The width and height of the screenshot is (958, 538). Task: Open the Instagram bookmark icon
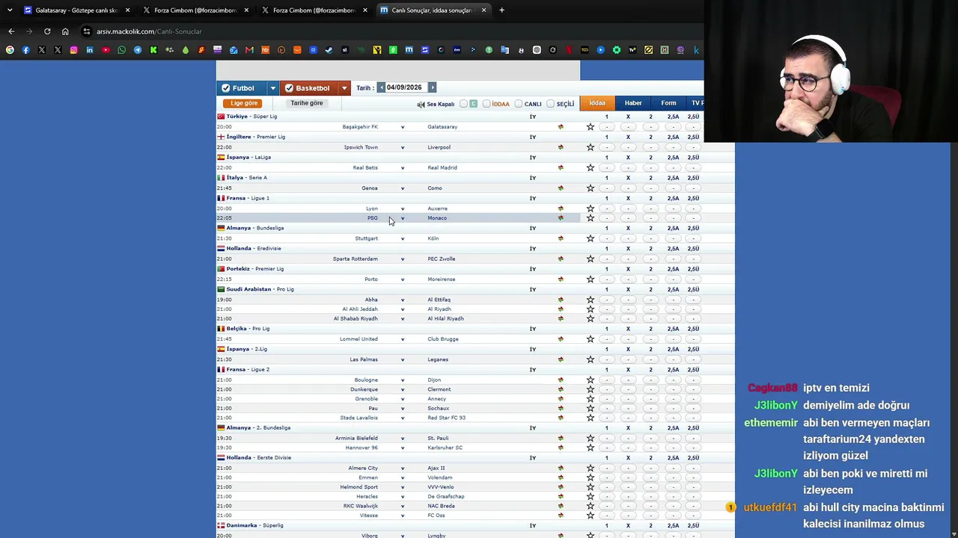(73, 50)
